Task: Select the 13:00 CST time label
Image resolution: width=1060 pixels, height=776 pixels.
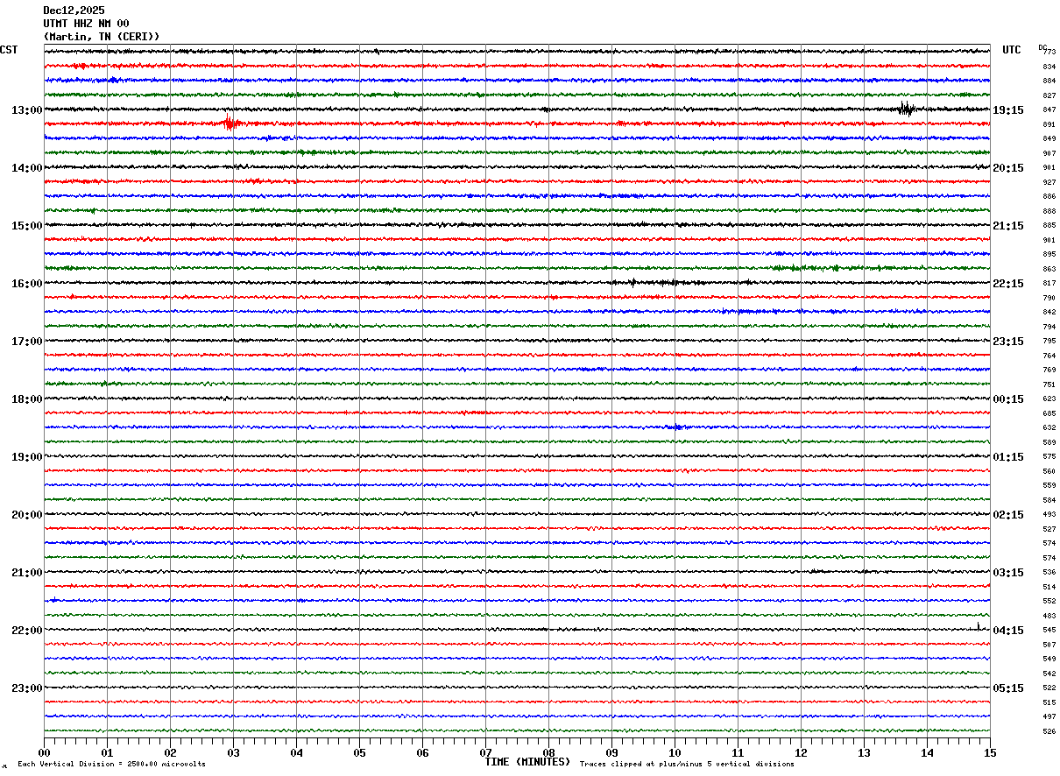Action: pos(26,110)
